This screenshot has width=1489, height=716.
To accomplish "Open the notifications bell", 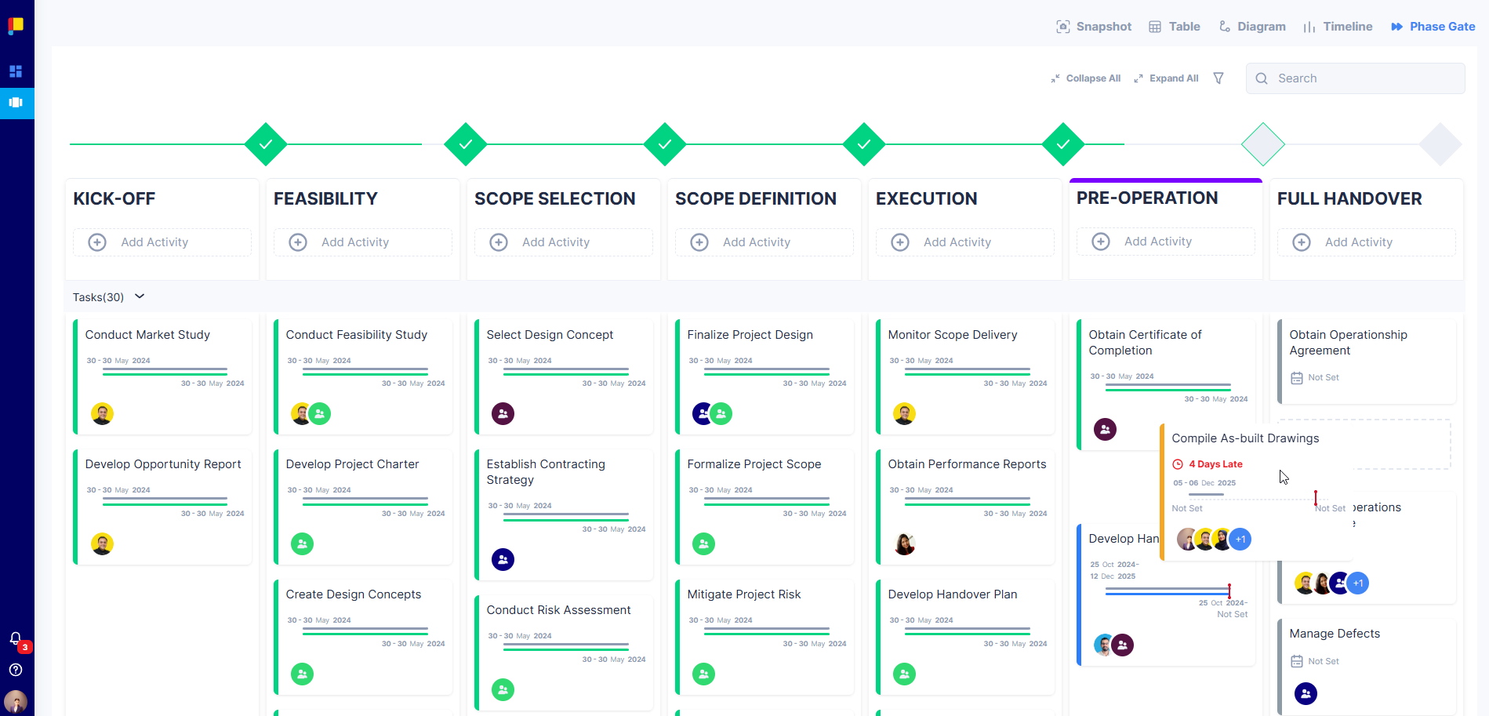I will (15, 638).
